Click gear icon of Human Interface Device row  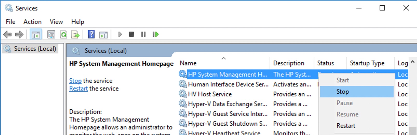[x=183, y=84]
